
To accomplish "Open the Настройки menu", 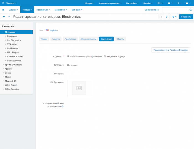I will tap(132, 3).
